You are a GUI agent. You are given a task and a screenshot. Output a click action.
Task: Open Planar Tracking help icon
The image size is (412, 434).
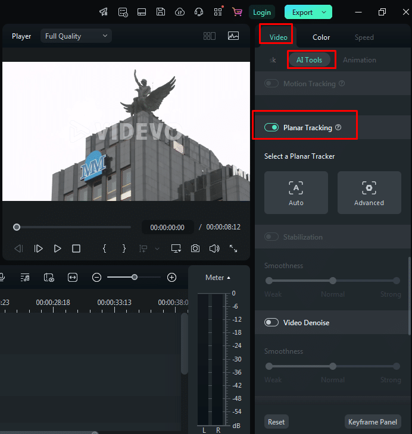click(338, 127)
